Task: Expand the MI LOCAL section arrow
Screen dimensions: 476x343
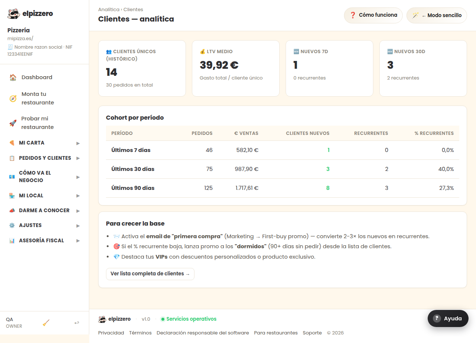Action: pos(78,196)
